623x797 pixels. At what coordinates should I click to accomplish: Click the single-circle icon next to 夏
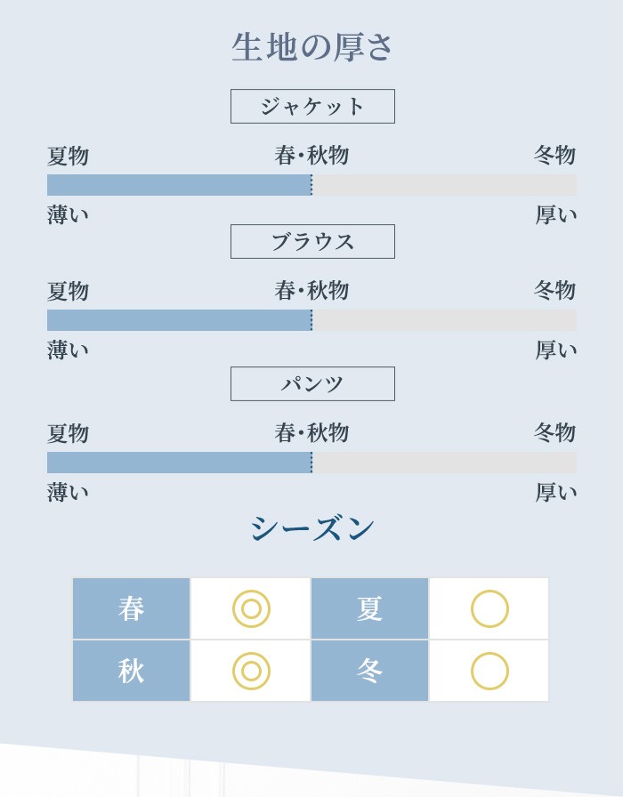tap(489, 608)
